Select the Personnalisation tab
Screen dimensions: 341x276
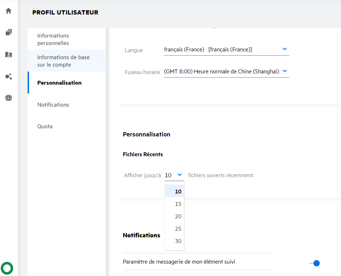point(59,83)
